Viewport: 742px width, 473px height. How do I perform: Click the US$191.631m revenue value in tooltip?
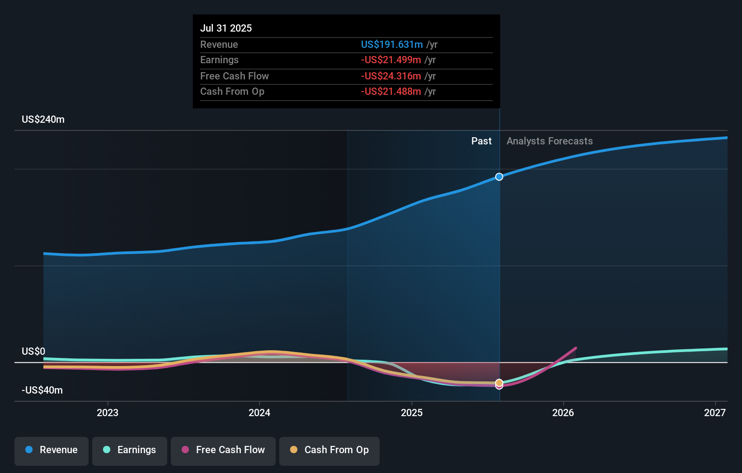392,44
